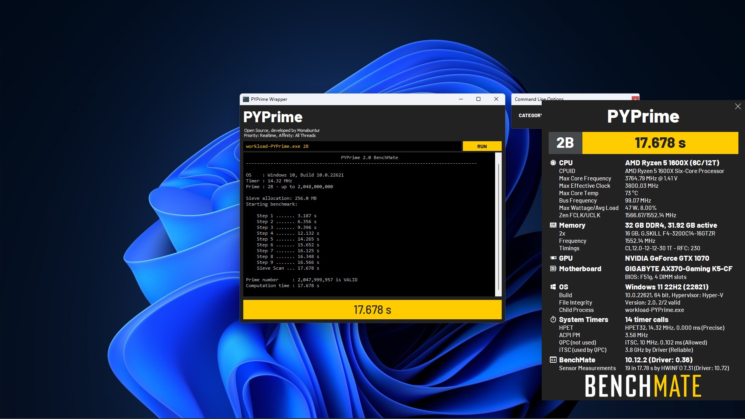Click File Integrity Version 2.0 valid value
The width and height of the screenshot is (745, 419).
(653, 303)
